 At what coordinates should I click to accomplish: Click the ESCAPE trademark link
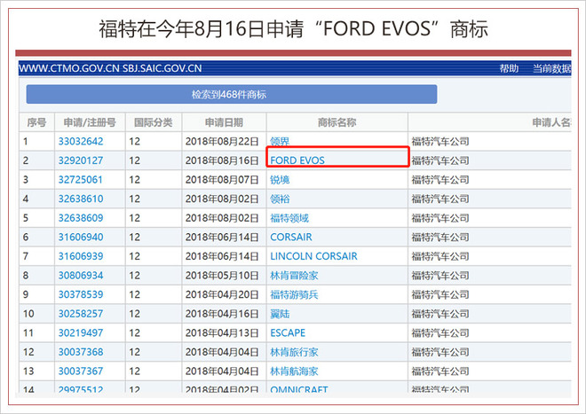tap(288, 332)
